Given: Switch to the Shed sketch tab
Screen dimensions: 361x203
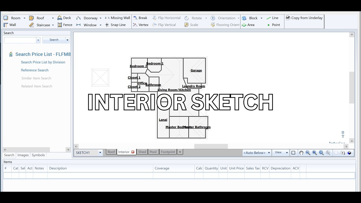Looking at the screenshot, I should pyautogui.click(x=142, y=152).
